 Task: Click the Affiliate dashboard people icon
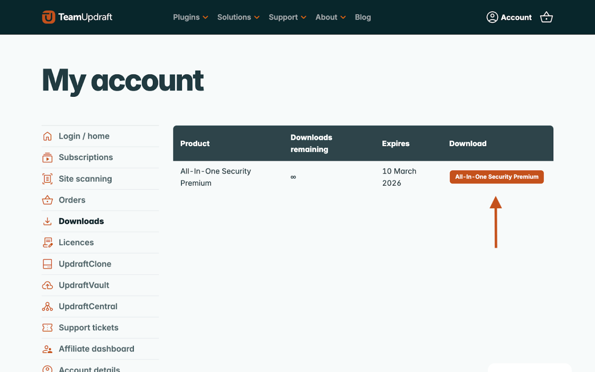[47, 349]
